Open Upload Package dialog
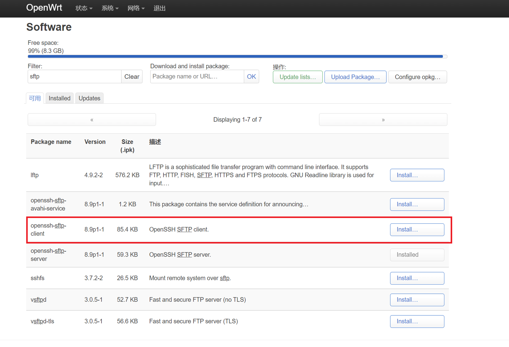509x347 pixels. coord(355,77)
